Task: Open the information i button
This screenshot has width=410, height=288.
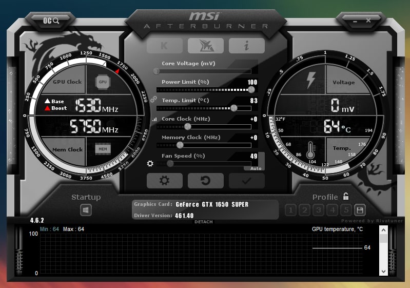Action: [247, 46]
